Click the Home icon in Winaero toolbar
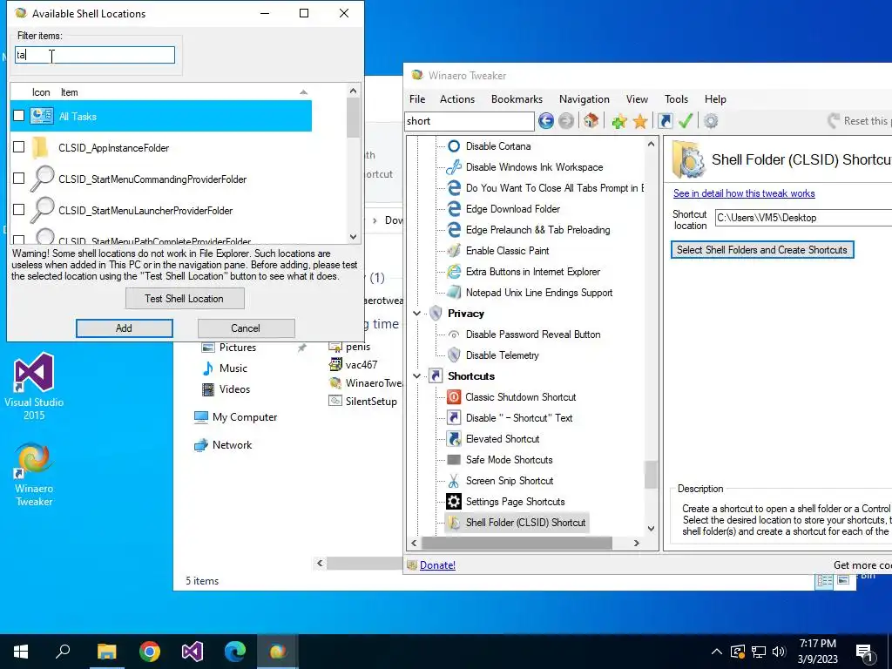The height and width of the screenshot is (669, 892). tap(591, 120)
